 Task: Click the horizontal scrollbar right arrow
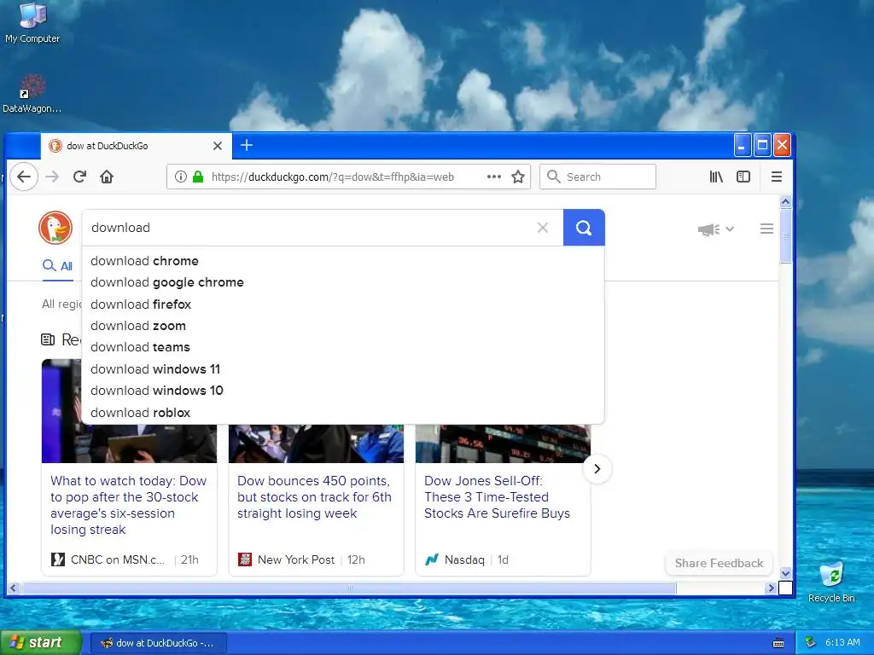[x=772, y=588]
